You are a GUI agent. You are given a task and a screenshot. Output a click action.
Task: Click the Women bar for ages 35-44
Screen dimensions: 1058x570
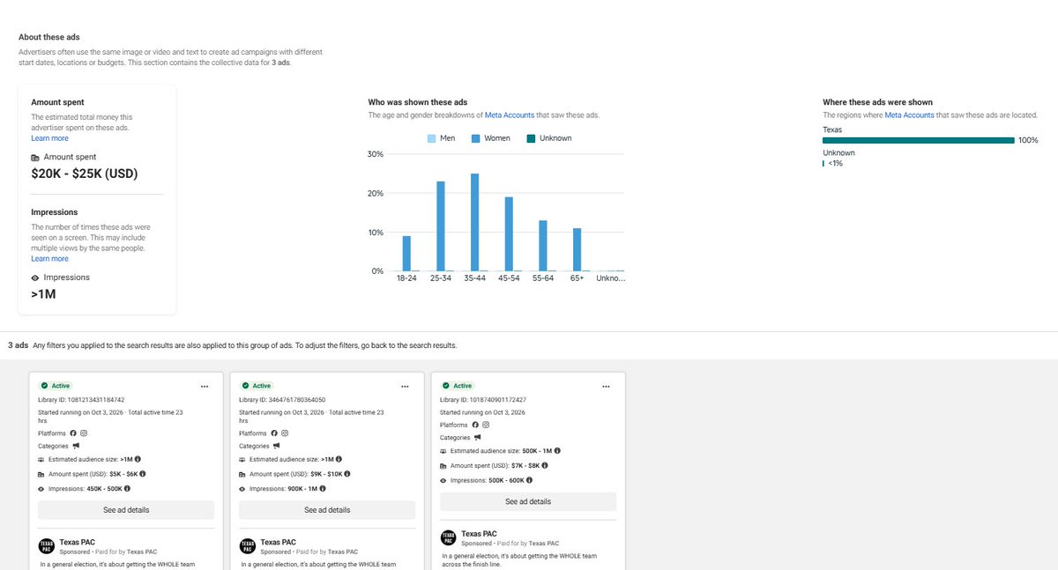(474, 222)
